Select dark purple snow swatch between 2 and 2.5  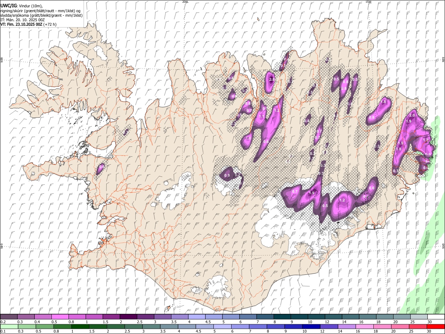pos(128,317)
